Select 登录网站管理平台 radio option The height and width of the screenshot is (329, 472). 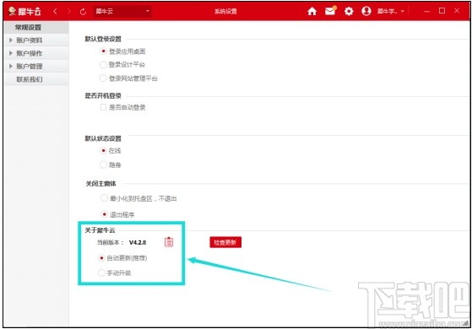103,78
